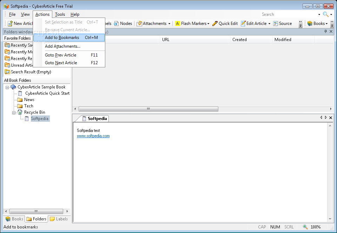Switch to the Books tab

coord(14,219)
